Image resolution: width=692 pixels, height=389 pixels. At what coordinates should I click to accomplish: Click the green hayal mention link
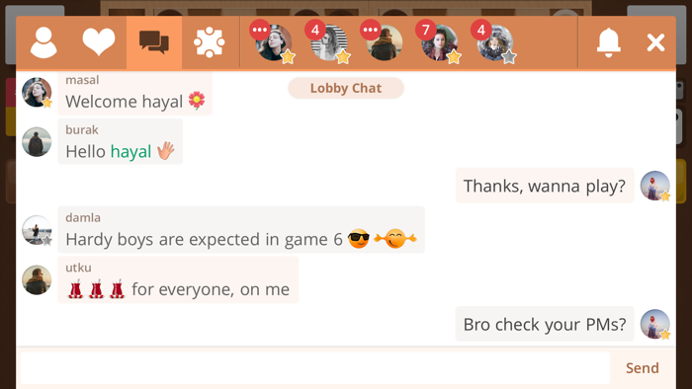click(x=130, y=151)
